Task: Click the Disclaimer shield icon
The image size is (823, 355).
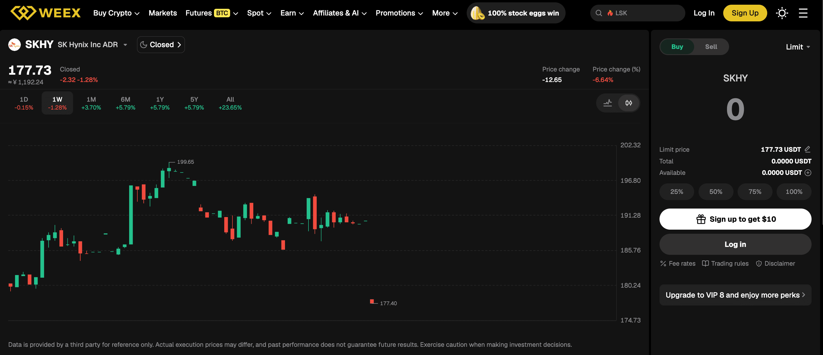Action: 759,263
